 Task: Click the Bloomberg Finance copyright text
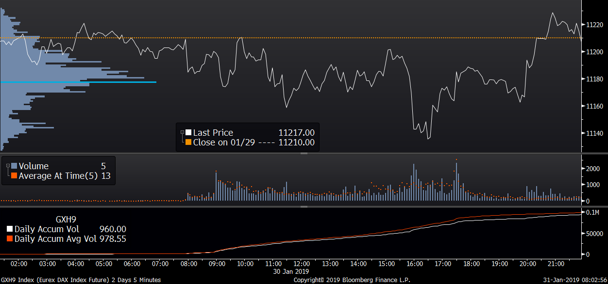pos(353,280)
